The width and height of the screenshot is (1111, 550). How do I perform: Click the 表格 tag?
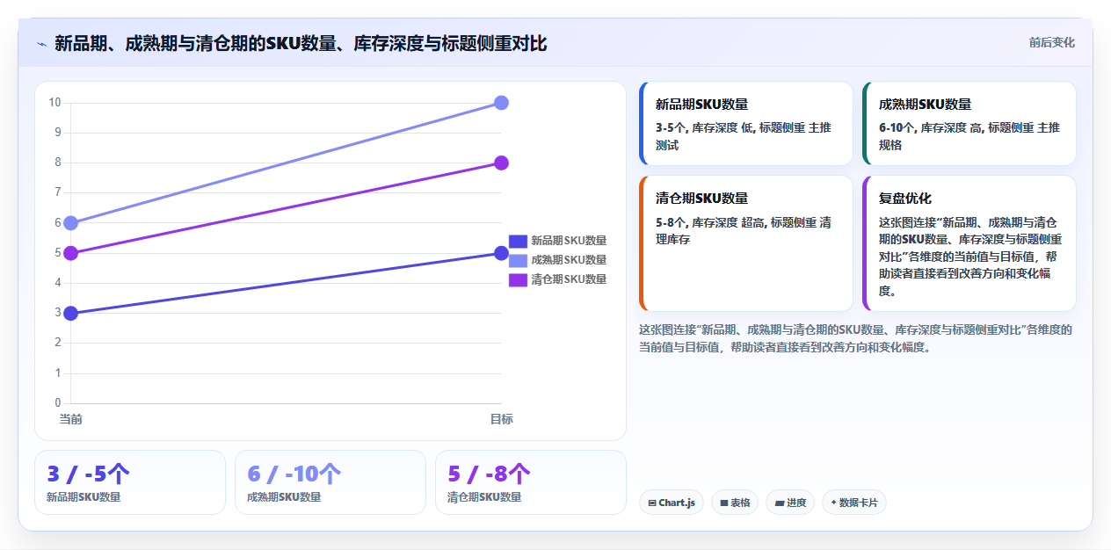click(x=735, y=503)
